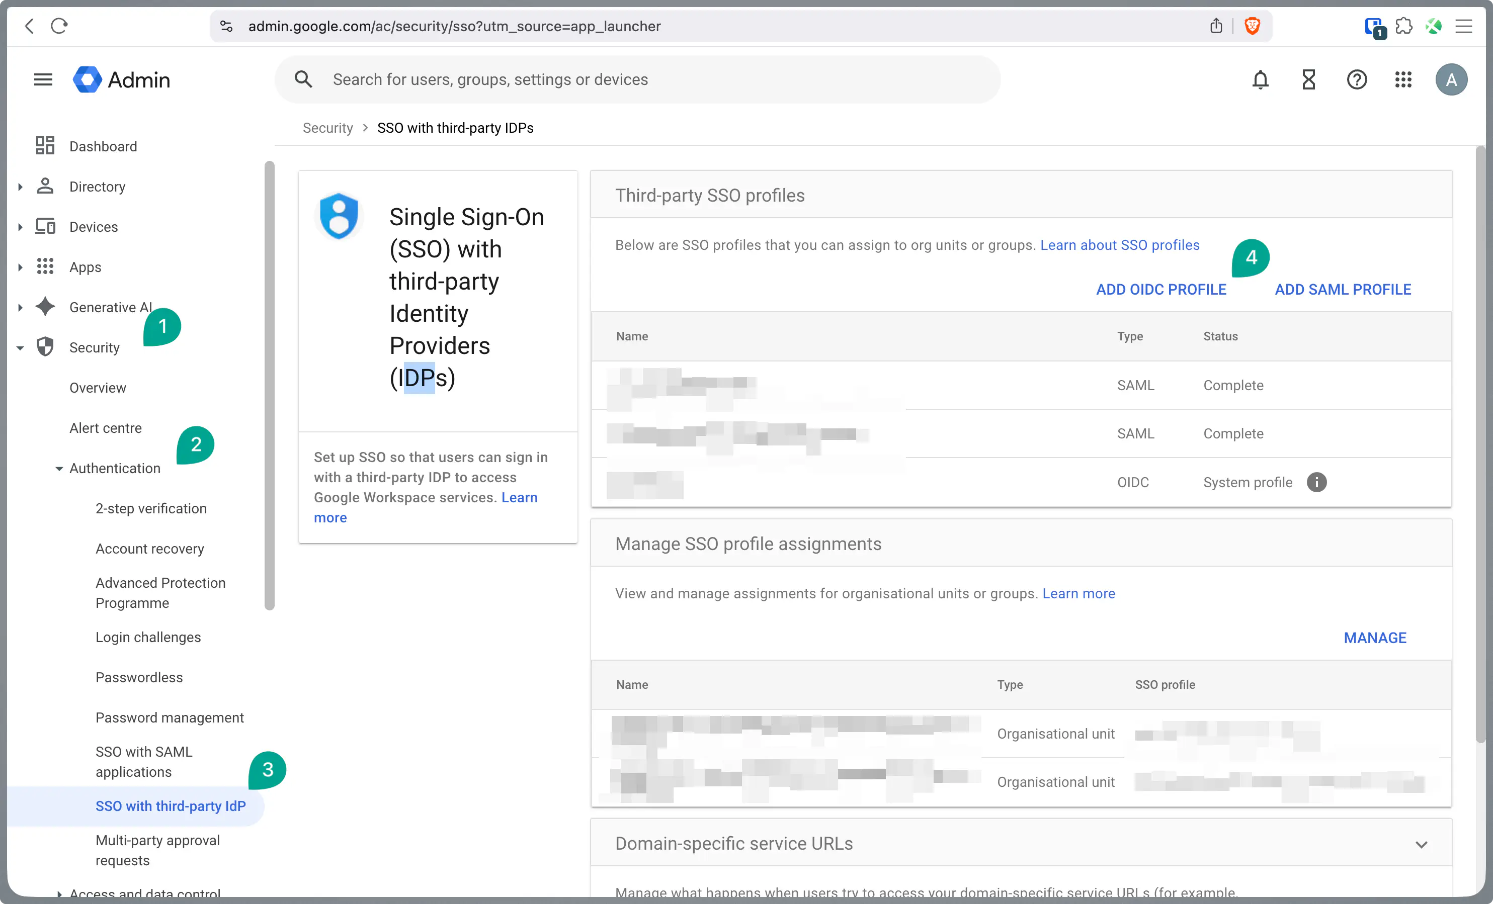
Task: Click ADD OIDC PROFILE button
Action: pyautogui.click(x=1160, y=290)
